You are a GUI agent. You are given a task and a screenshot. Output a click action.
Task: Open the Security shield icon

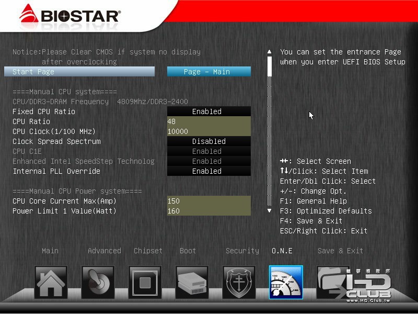[x=239, y=282]
